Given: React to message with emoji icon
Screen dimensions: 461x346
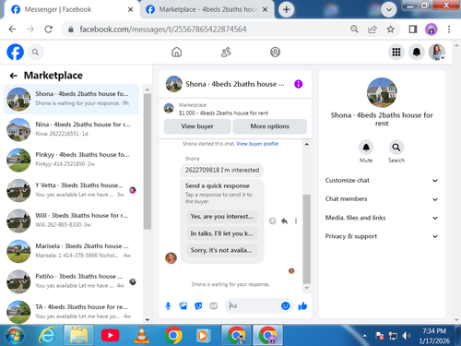Looking at the screenshot, I should [x=272, y=221].
